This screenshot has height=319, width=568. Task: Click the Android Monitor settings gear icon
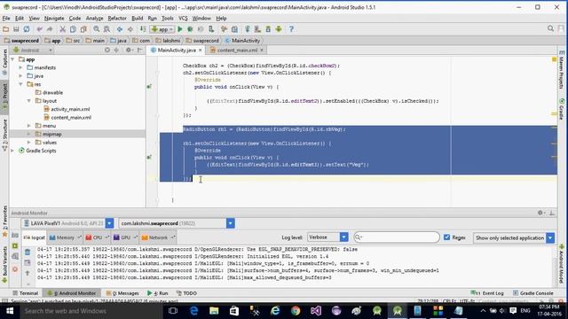(540, 213)
